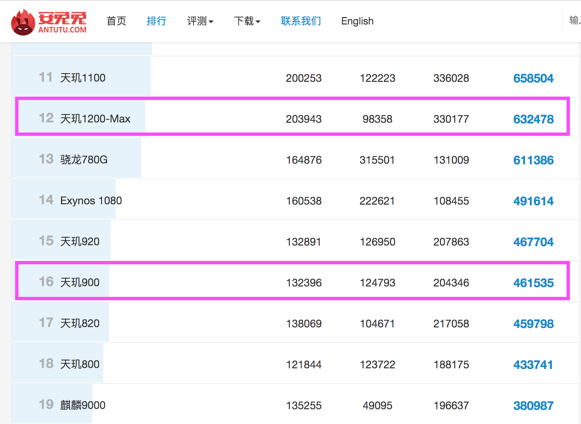Viewport: 581px width, 424px height.
Task: Click the value 207863 for 天玑920
Action: tap(451, 242)
